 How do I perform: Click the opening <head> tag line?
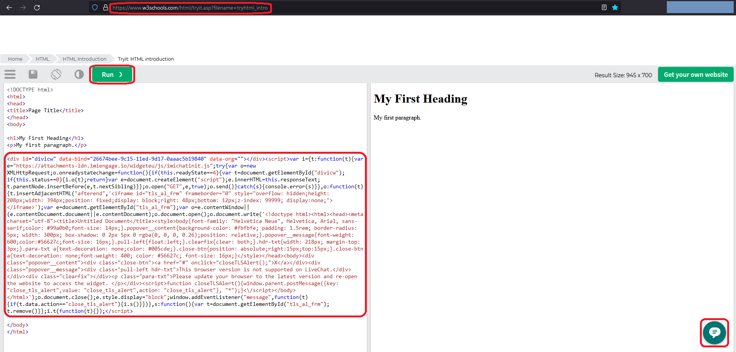[x=16, y=103]
